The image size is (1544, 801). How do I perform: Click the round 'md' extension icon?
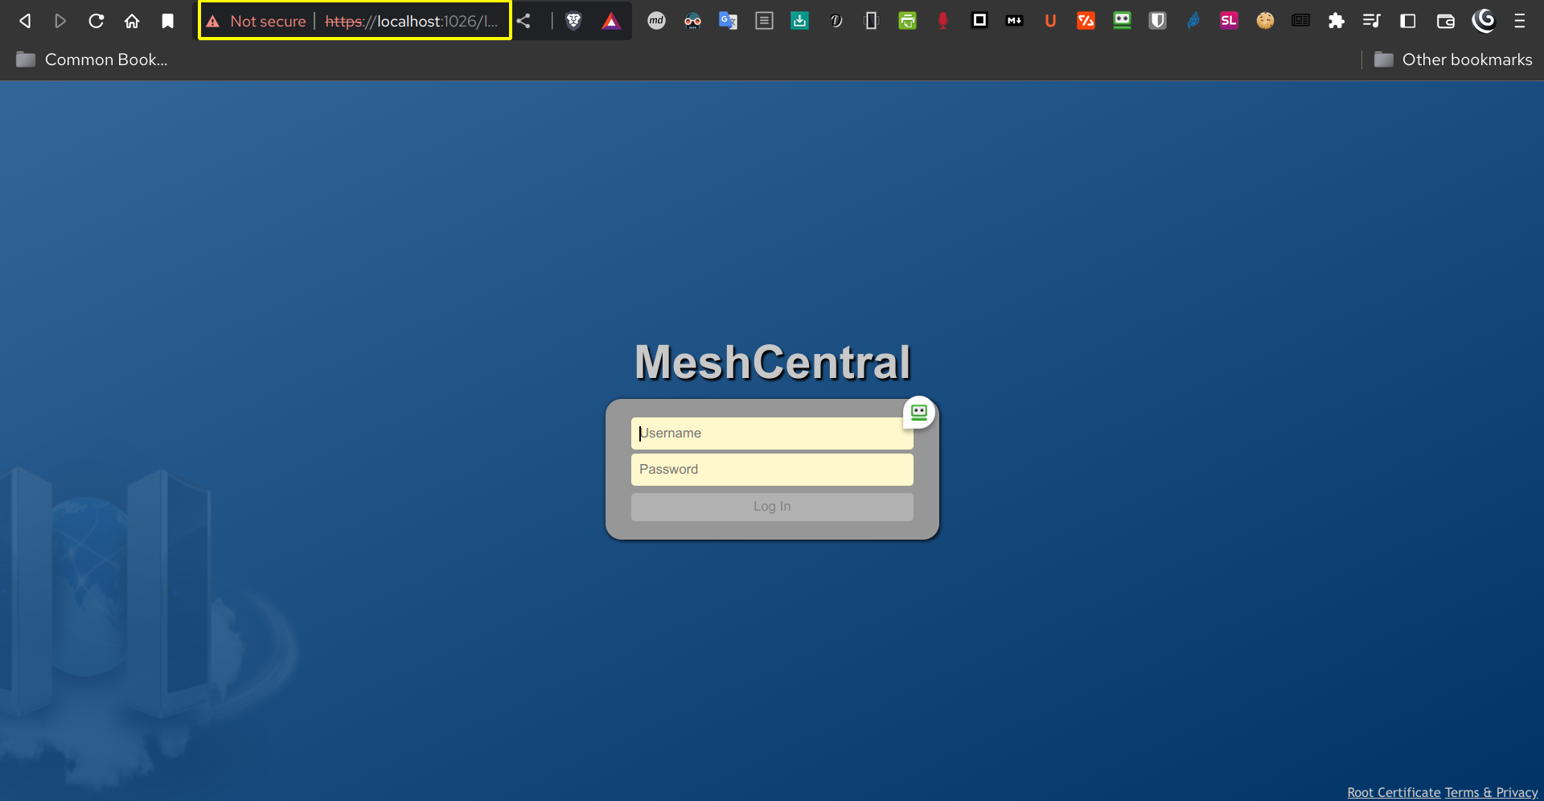pyautogui.click(x=656, y=21)
